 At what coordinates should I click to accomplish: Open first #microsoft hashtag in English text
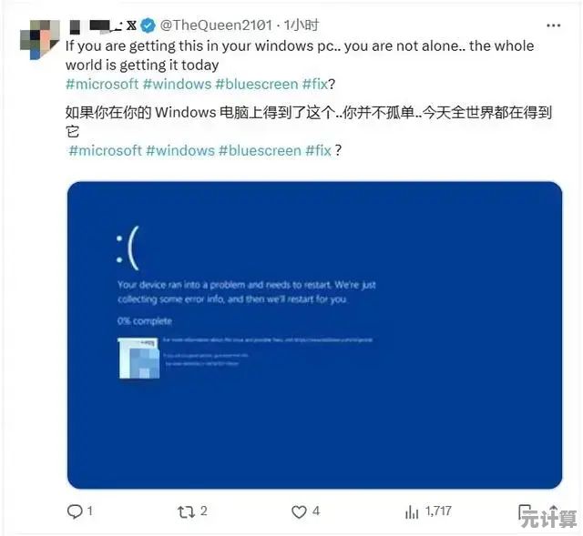102,85
